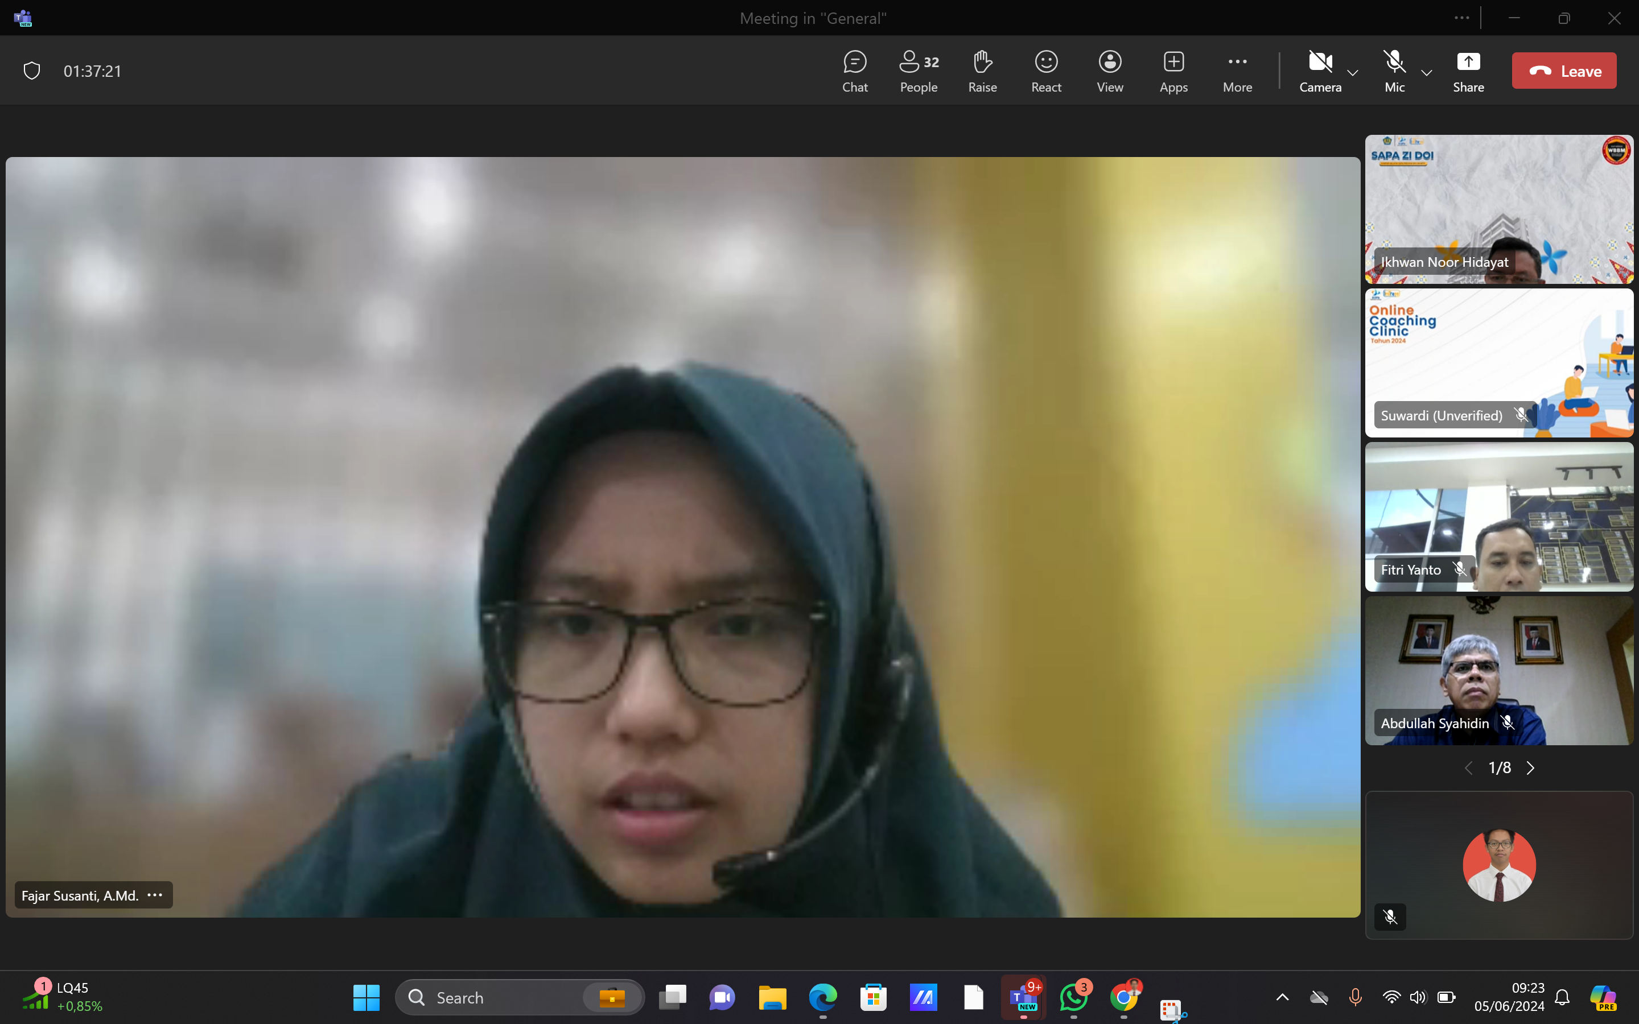Open the More actions menu
The height and width of the screenshot is (1024, 1639).
[1237, 71]
